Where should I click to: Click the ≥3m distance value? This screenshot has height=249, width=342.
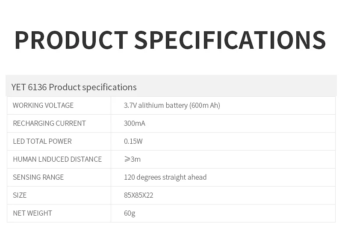132,159
